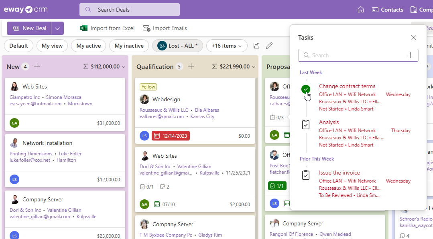Image resolution: width=433 pixels, height=239 pixels.
Task: Click the Import from Excel icon
Action: coord(84,28)
